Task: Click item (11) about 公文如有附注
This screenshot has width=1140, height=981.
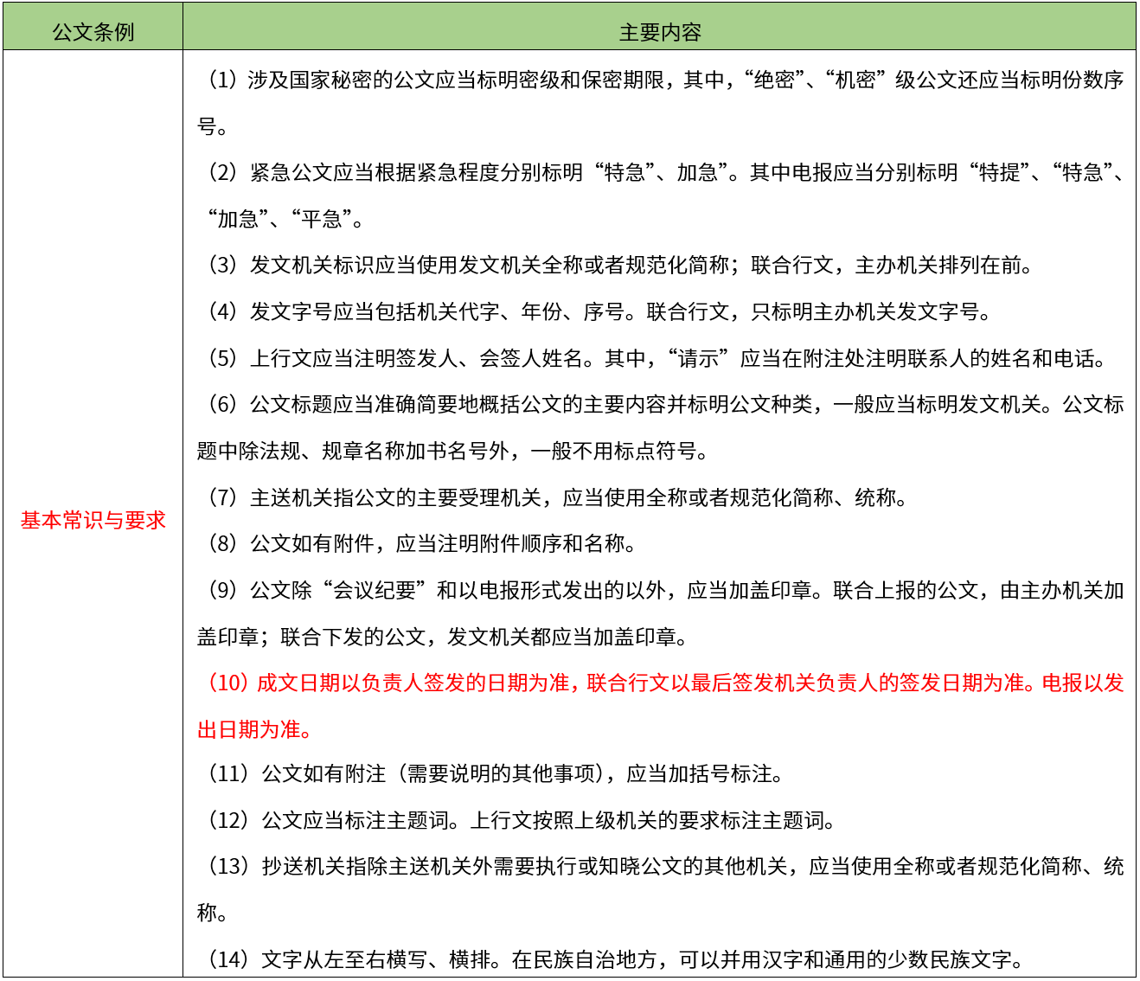Action: coord(493,773)
